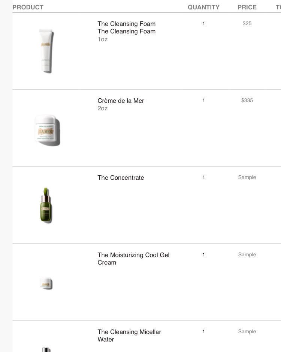This screenshot has height=352, width=281.
Task: Open The Cleansing Foam product image
Action: click(46, 51)
